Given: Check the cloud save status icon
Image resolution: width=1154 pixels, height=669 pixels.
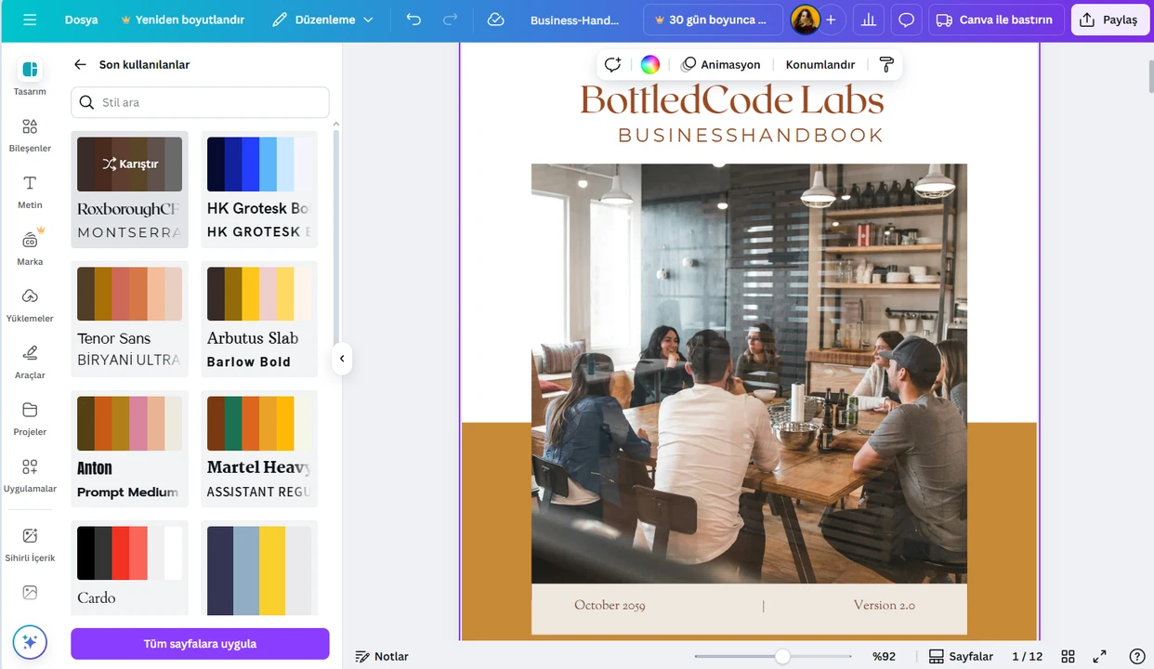Looking at the screenshot, I should tap(495, 20).
